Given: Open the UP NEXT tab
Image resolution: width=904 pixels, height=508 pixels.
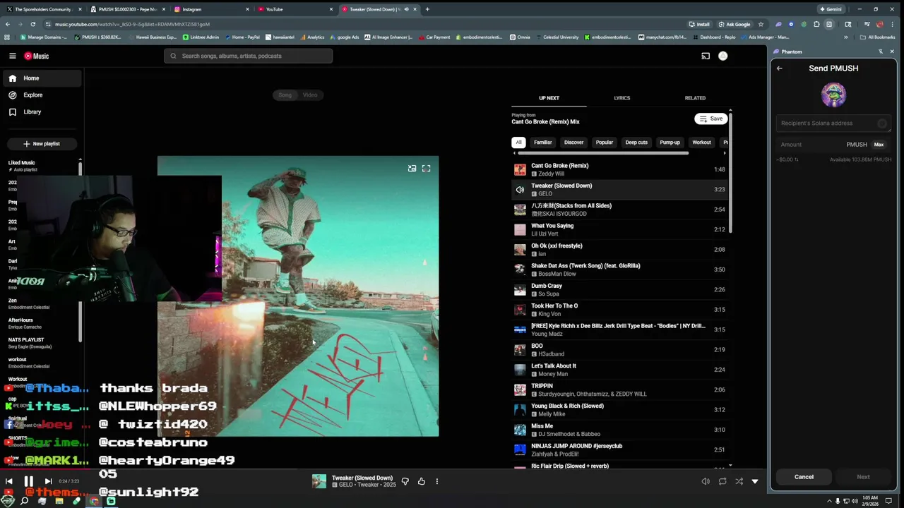Looking at the screenshot, I should coord(549,98).
